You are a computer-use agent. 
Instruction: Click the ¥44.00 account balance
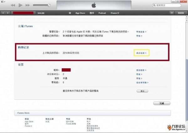(41, 13)
